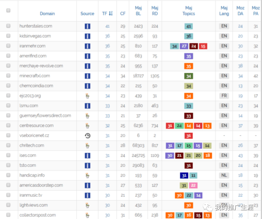Click the clock source icon for vseboricenet.cz
Screen dimensions: 262x219
point(87,136)
